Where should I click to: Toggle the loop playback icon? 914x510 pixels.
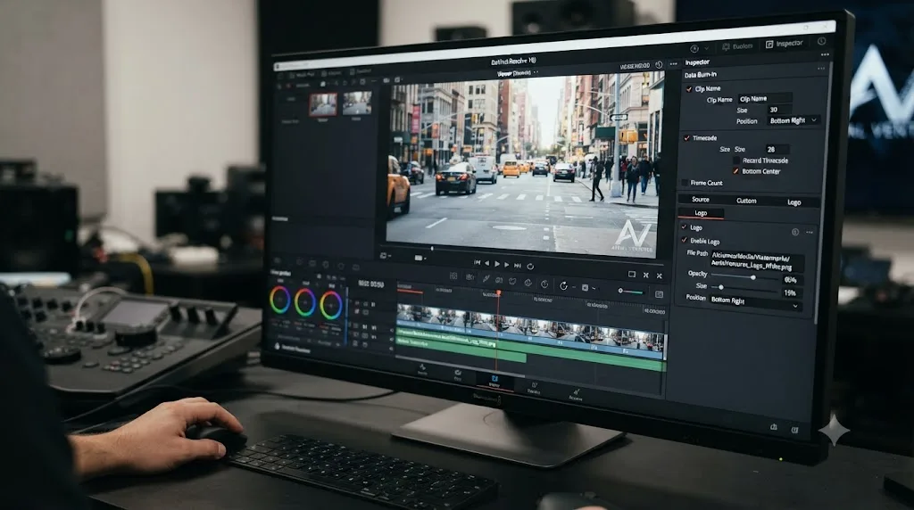530,266
